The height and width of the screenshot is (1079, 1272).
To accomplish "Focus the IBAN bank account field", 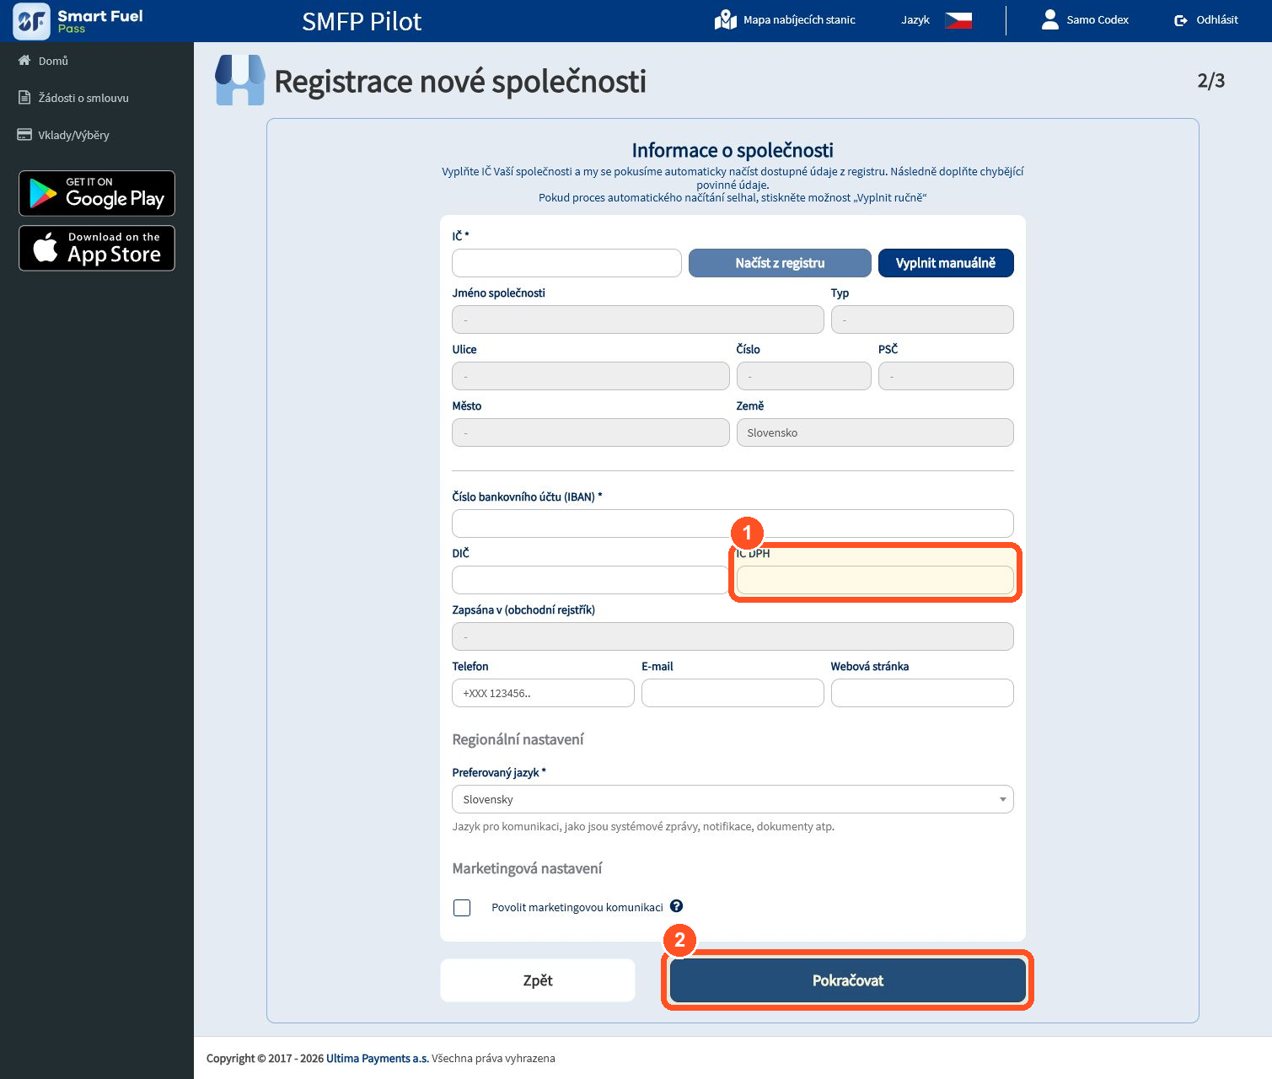I will click(733, 523).
